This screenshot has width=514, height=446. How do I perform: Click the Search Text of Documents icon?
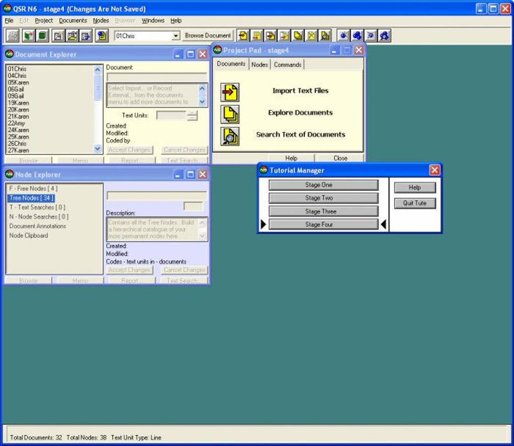[230, 136]
